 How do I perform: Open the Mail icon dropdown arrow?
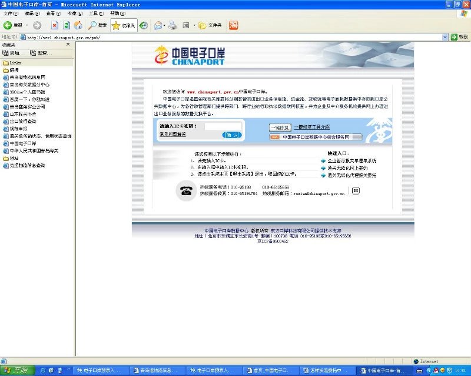tap(164, 25)
